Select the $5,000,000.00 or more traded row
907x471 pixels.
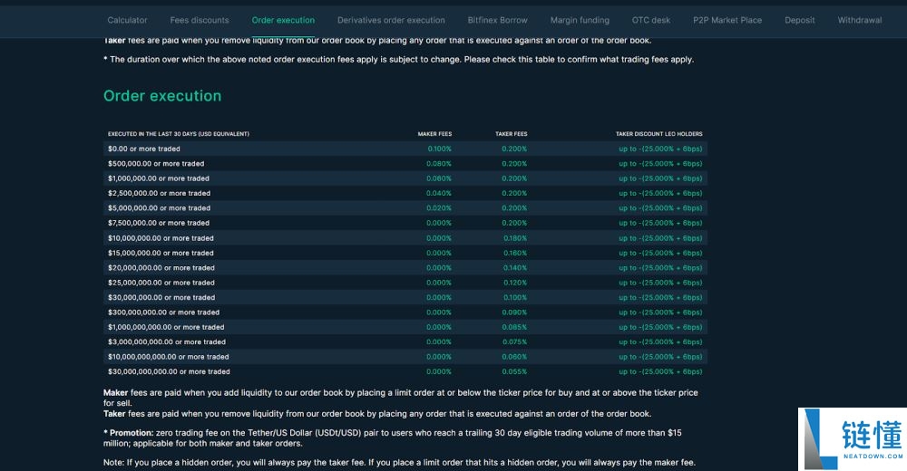click(x=405, y=208)
